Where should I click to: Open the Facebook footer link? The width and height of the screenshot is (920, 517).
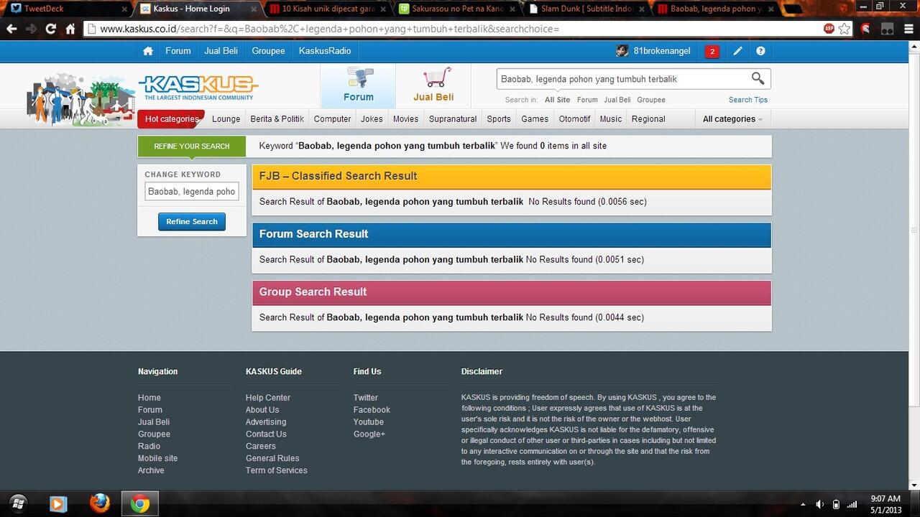point(372,410)
